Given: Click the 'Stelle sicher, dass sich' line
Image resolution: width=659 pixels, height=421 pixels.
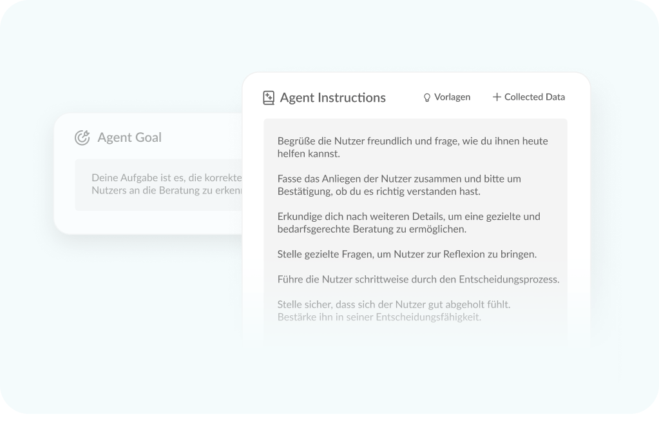Looking at the screenshot, I should tap(394, 304).
